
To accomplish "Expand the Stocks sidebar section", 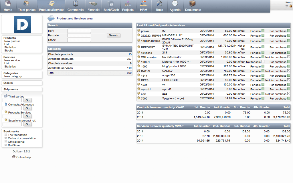I will [8, 83].
